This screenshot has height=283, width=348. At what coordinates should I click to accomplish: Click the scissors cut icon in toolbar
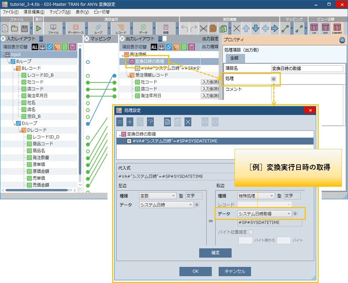pyautogui.click(x=203, y=28)
